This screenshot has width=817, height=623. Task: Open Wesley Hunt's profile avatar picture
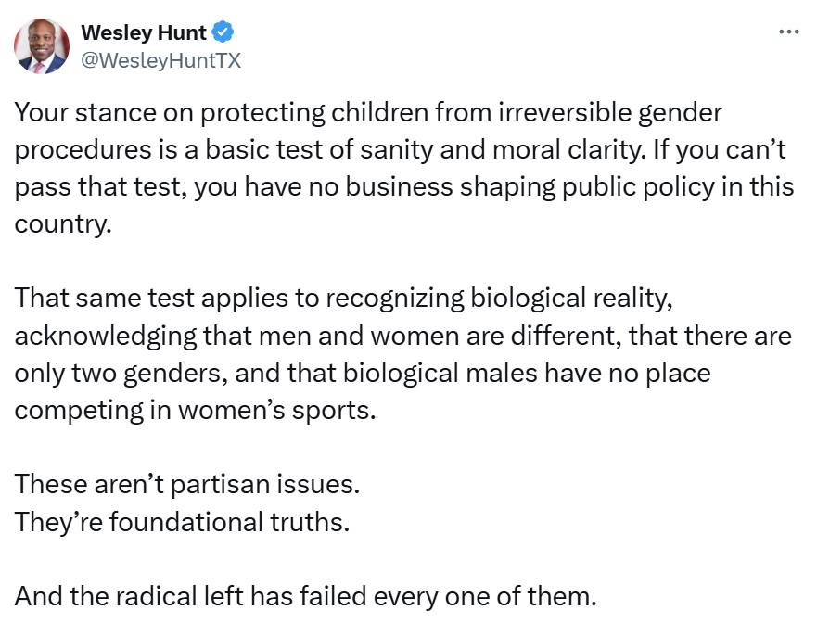42,46
